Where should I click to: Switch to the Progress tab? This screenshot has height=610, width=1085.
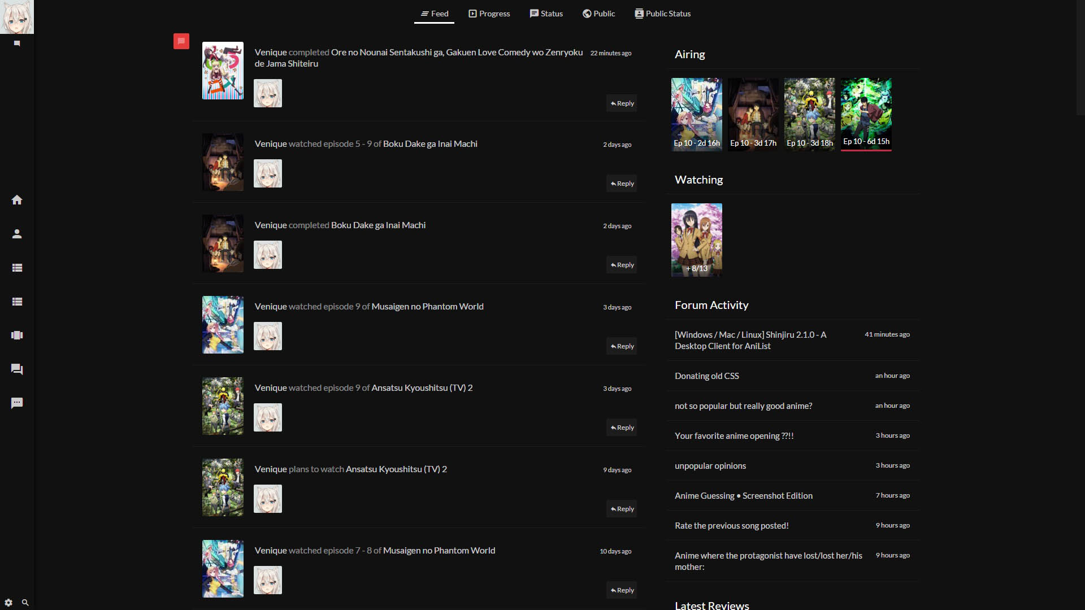(489, 14)
